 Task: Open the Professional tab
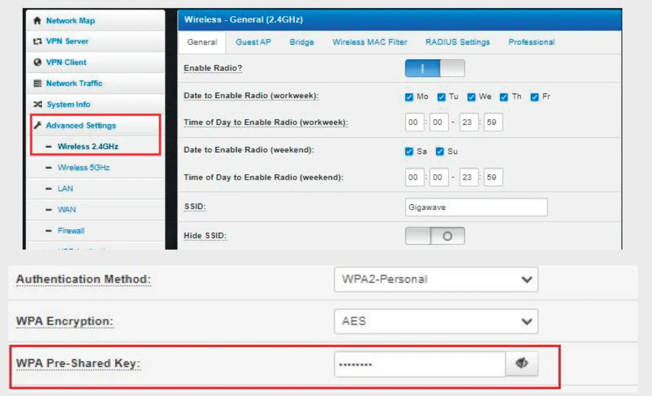click(x=531, y=42)
